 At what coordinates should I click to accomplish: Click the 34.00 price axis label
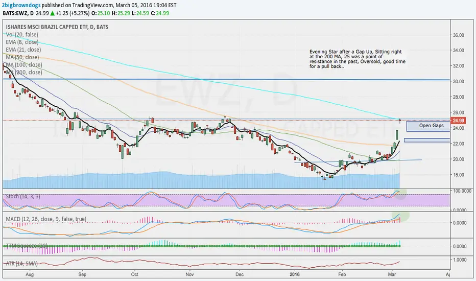pyautogui.click(x=459, y=51)
